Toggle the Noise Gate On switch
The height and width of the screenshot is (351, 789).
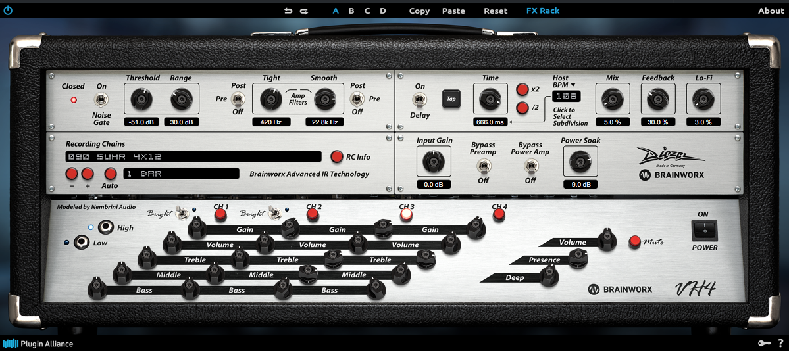(x=101, y=99)
